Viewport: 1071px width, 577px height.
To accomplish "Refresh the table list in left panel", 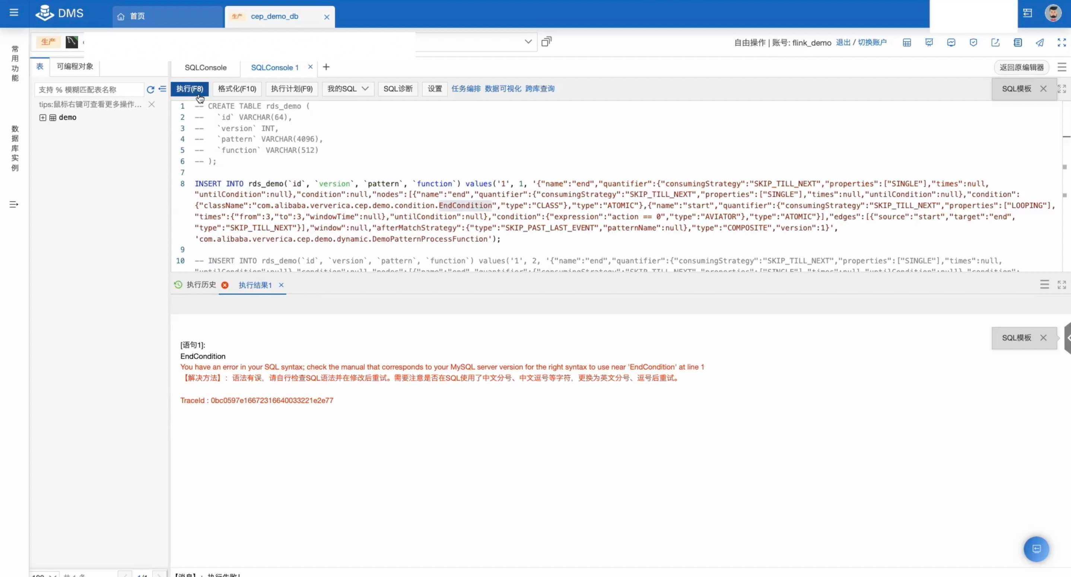I will (150, 90).
